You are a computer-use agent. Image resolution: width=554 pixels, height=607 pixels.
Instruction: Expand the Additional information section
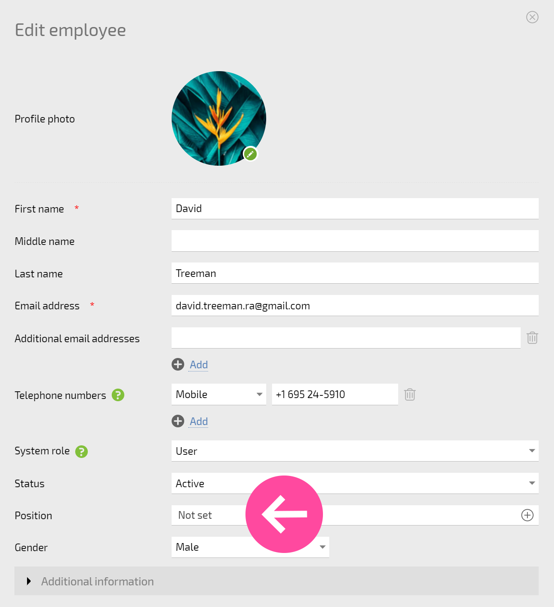[277, 581]
